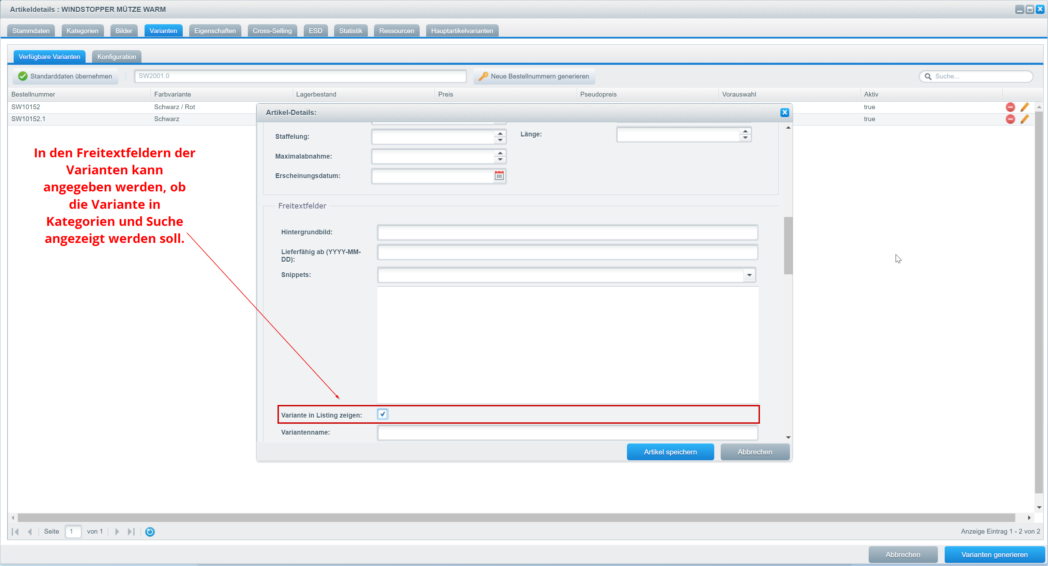Open the Stammdaten tab
This screenshot has height=566, width=1048.
coord(31,31)
